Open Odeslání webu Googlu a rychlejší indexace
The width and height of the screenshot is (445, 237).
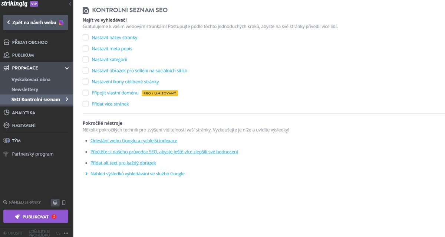click(134, 140)
